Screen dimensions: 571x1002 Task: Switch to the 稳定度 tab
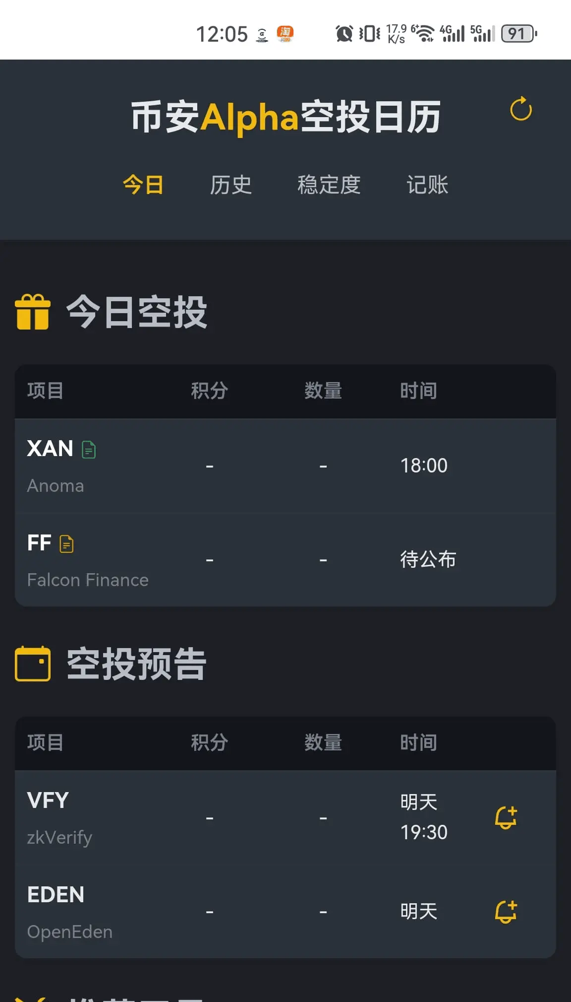point(329,185)
